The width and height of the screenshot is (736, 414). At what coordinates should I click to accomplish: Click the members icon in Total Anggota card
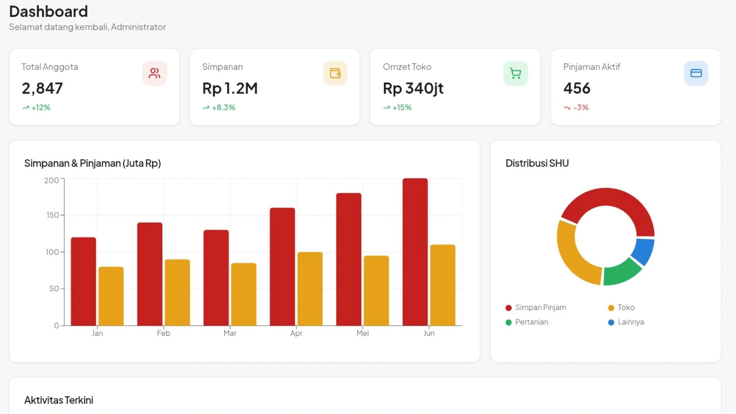coord(154,73)
